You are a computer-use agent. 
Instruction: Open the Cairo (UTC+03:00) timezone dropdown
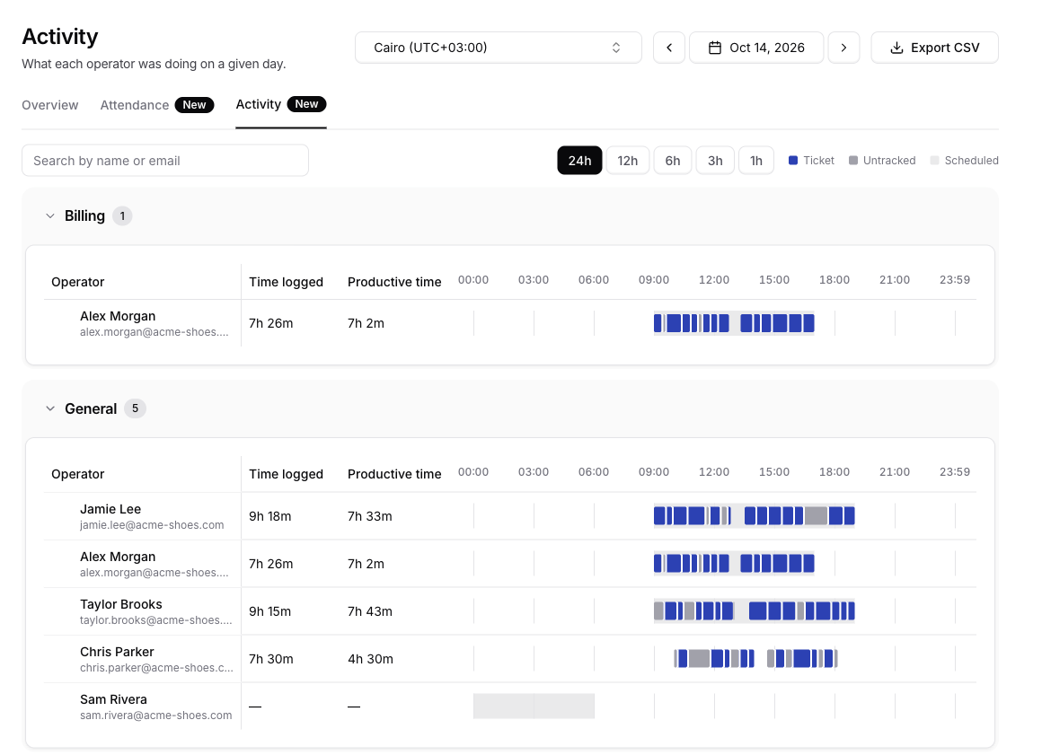click(499, 48)
